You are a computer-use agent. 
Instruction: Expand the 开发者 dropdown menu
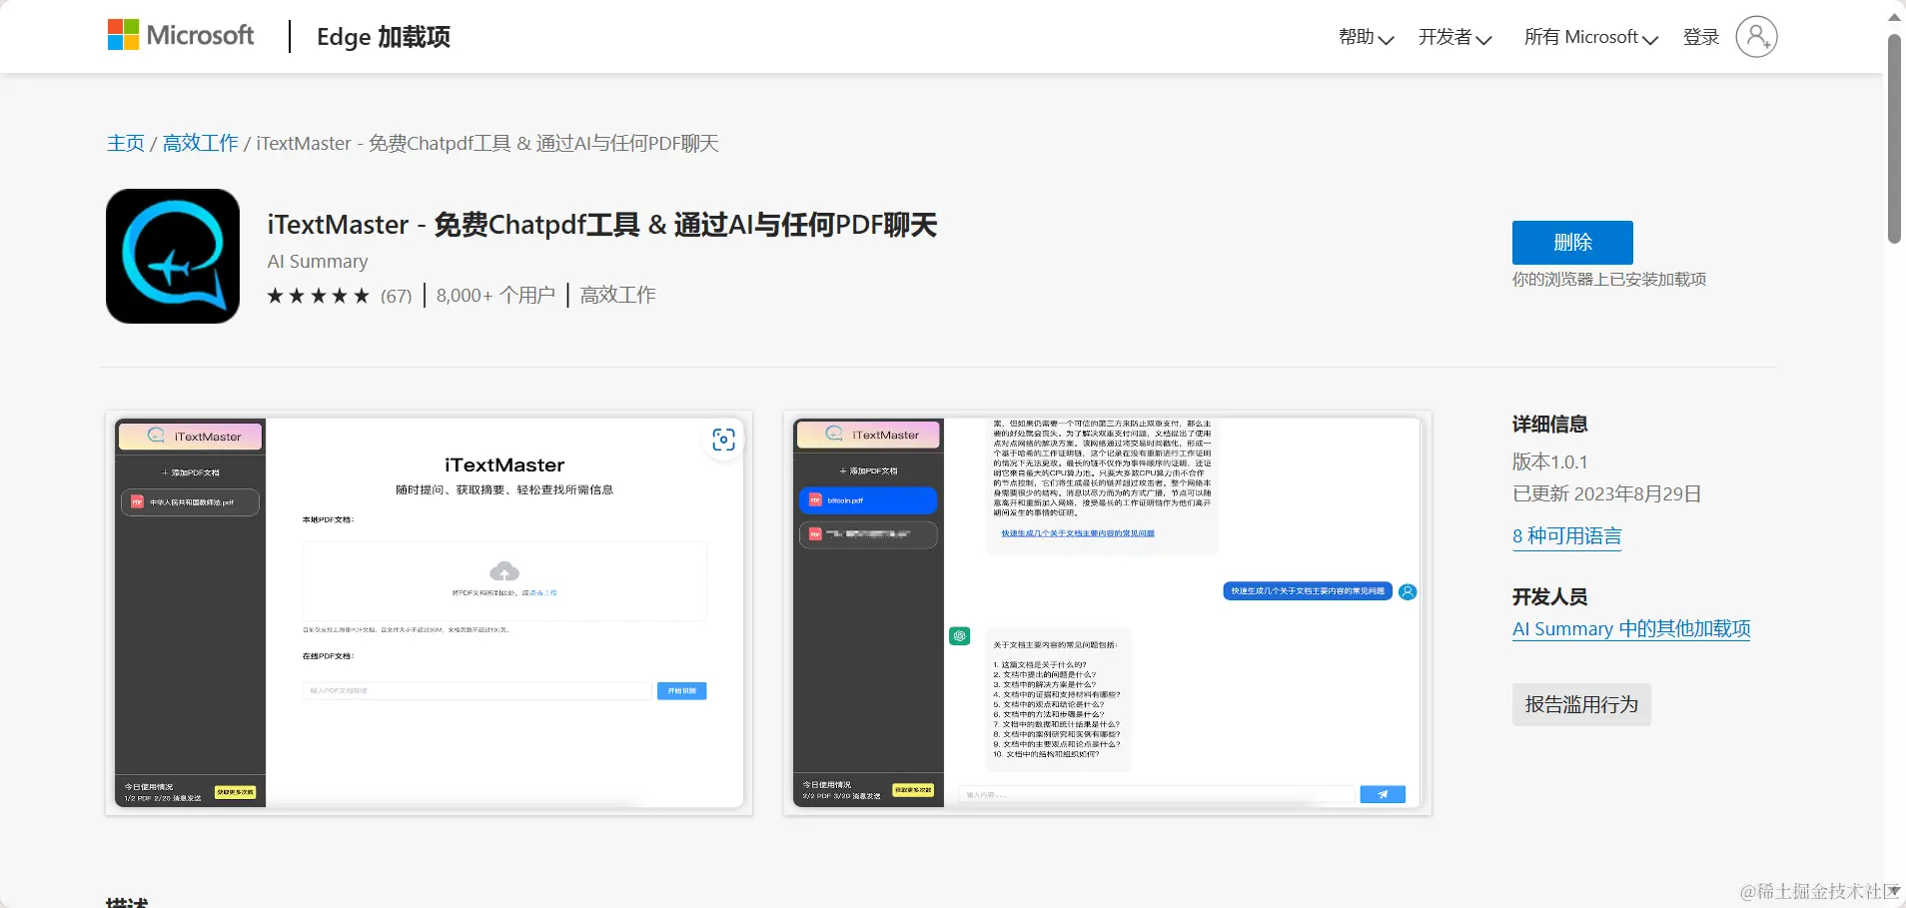[x=1454, y=37]
